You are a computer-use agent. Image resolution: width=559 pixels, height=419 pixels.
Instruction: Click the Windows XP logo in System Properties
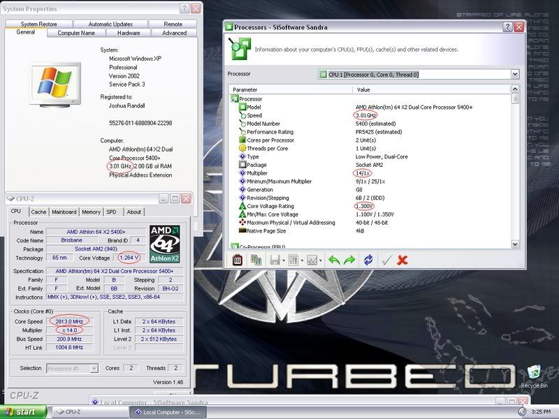tap(55, 84)
